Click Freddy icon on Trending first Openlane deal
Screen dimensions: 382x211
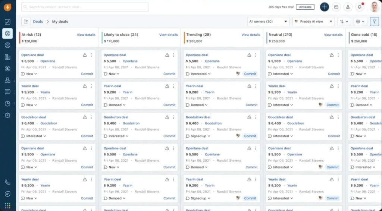(x=238, y=74)
